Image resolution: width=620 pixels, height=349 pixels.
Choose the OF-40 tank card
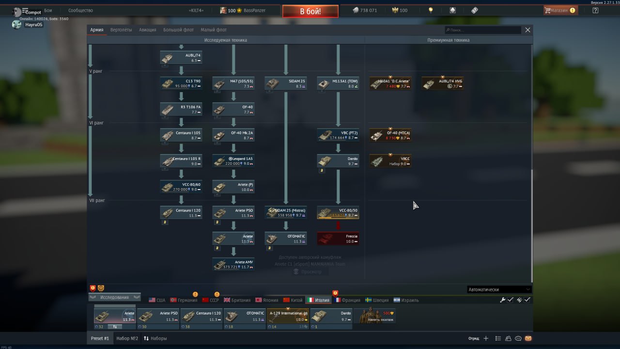point(233,109)
